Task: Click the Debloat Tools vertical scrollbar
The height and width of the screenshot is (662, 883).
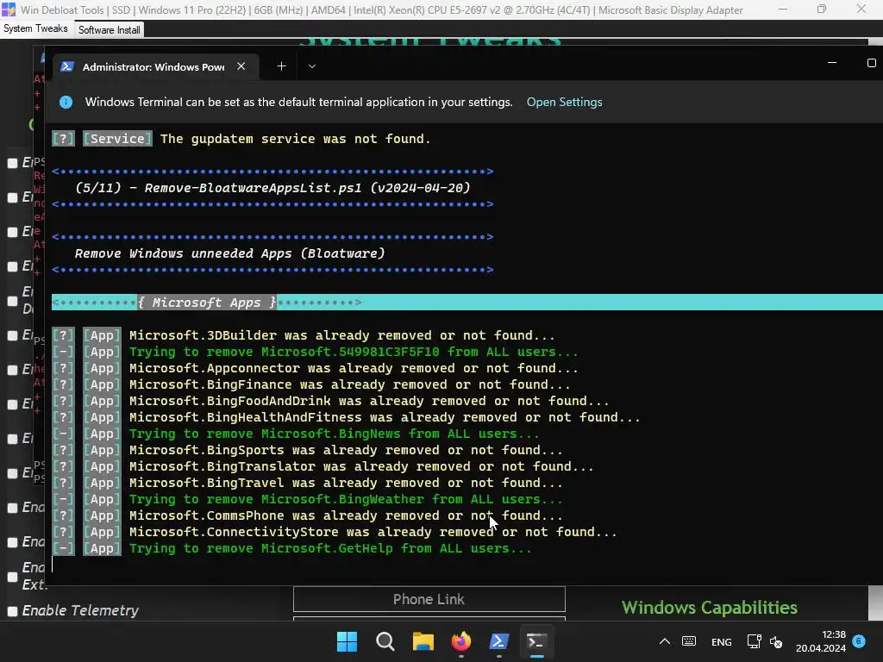Action: [x=876, y=603]
